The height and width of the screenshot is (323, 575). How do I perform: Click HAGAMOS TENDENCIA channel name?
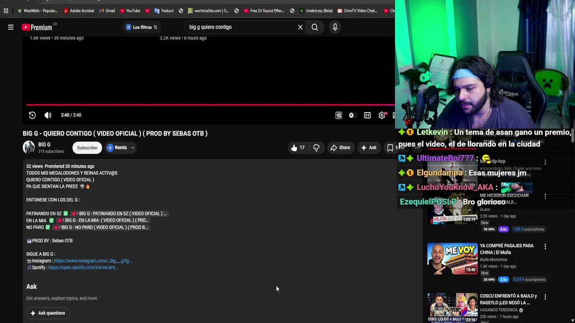tap(499, 310)
